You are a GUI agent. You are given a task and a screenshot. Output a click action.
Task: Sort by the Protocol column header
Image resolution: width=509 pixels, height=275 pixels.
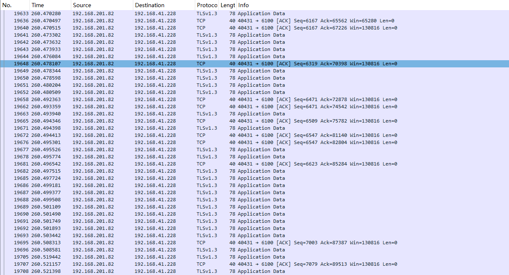[x=207, y=5]
